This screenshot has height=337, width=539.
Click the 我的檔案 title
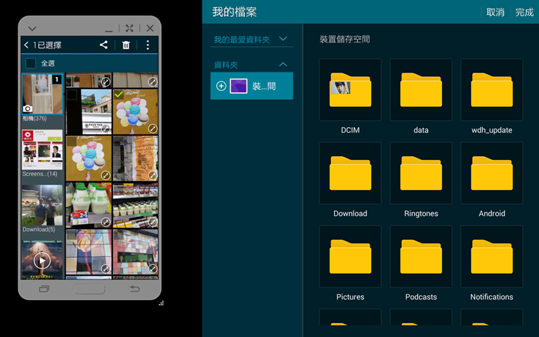234,12
